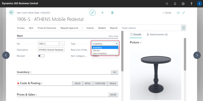Switch to the Attachments (0) tab
Image resolution: width=203 pixels, height=101 pixels.
(157, 35)
